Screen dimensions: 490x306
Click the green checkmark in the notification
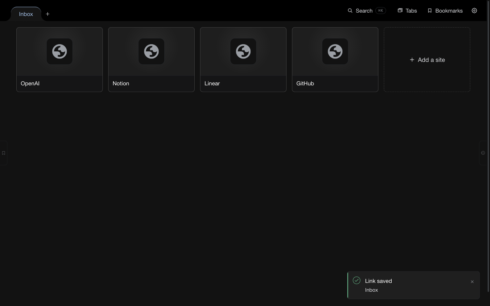point(357,280)
